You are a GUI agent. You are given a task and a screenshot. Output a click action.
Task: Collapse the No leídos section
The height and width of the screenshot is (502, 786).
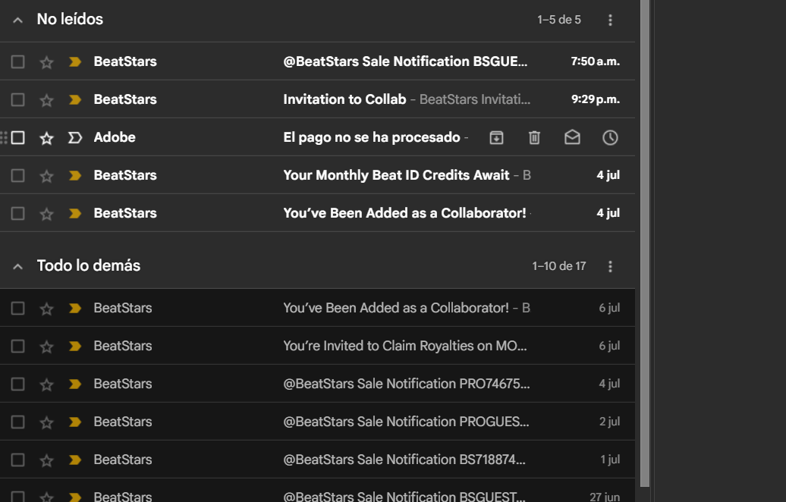[17, 20]
